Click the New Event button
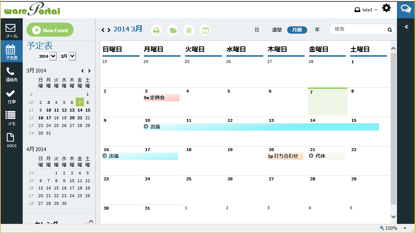Image resolution: width=416 pixels, height=233 pixels. point(50,30)
